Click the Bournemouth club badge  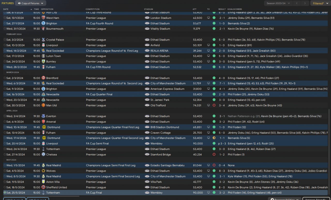click(43, 29)
